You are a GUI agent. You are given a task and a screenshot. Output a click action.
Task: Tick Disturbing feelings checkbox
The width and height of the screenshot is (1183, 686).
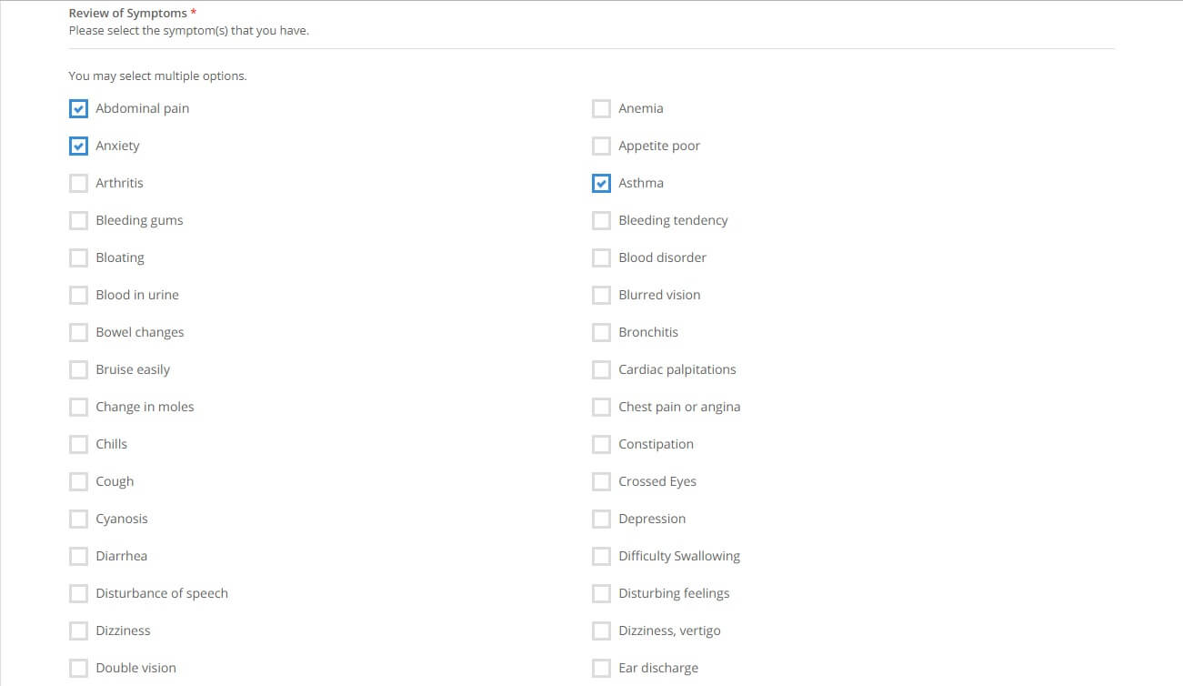tap(601, 593)
